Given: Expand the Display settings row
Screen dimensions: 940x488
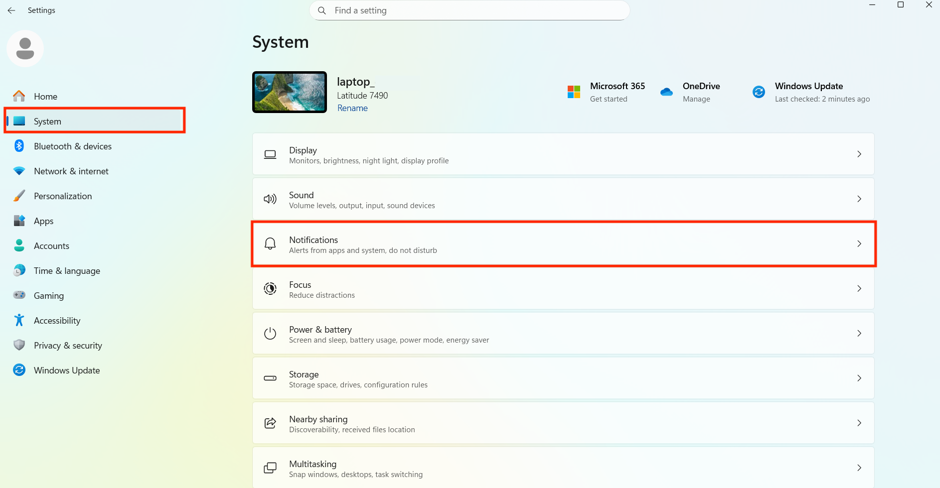Looking at the screenshot, I should (562, 154).
